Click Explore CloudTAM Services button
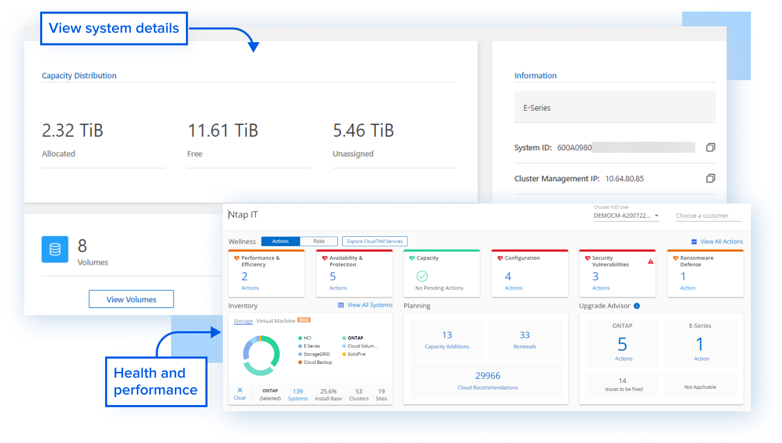The height and width of the screenshot is (443, 782). (x=374, y=241)
